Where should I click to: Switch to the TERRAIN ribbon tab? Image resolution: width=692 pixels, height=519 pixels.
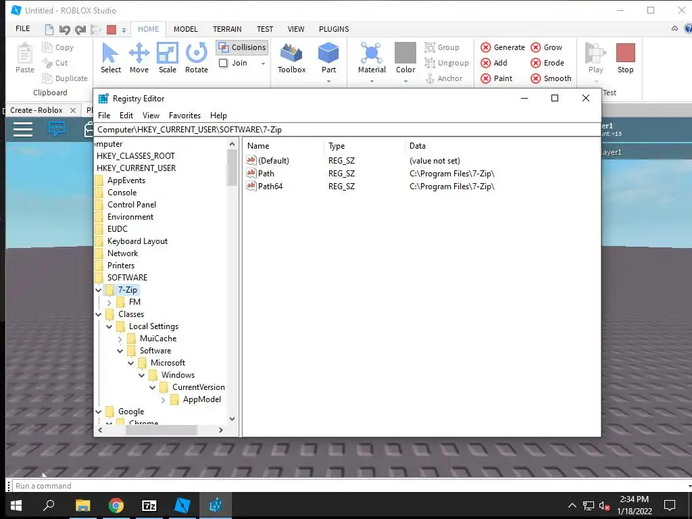point(227,29)
